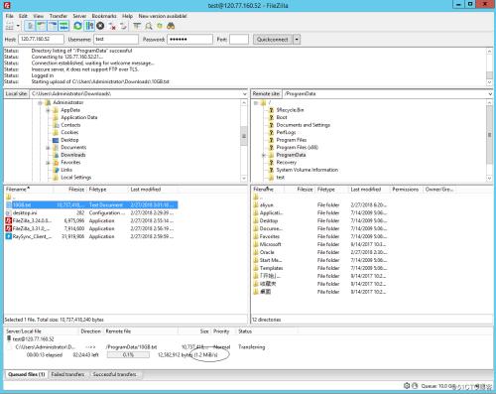Toggle transfer queue display icon
496x394 pixels.
(x=63, y=26)
